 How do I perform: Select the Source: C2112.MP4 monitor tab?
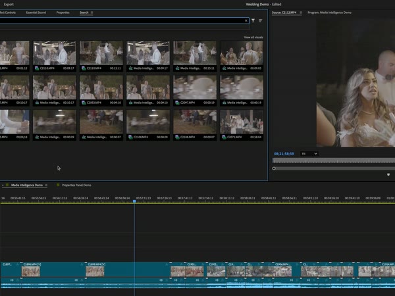coord(284,12)
